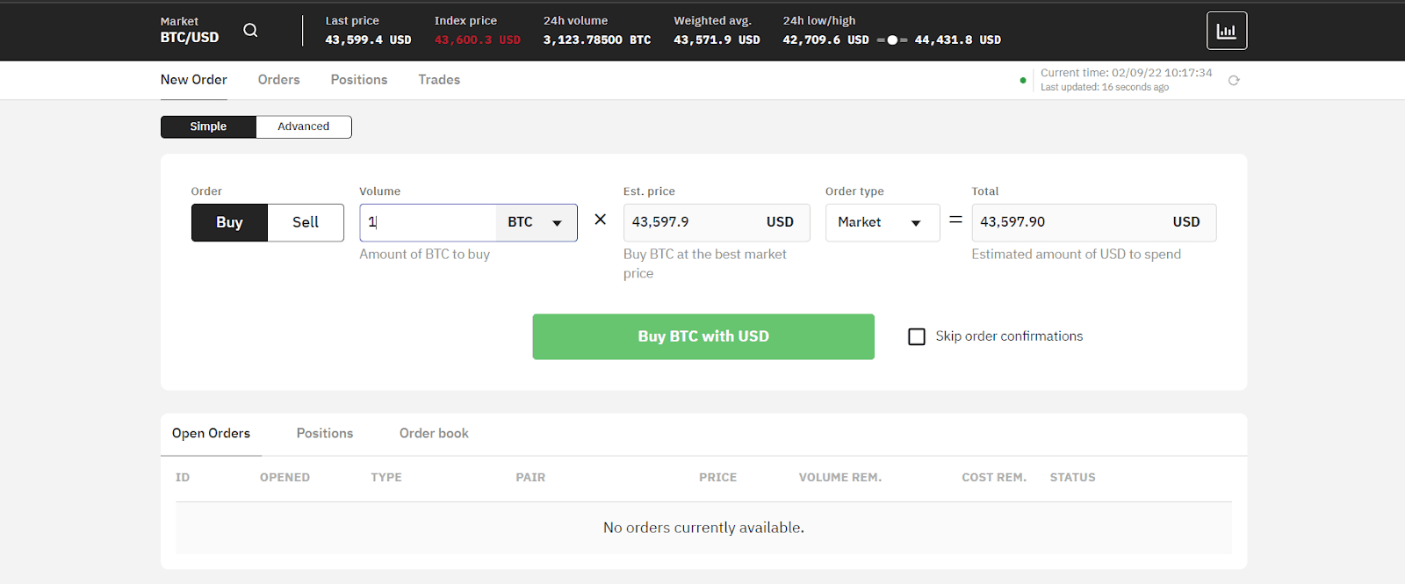Screen dimensions: 1405x584
Task: Click the green Buy BTC with USD button
Action: 702,336
